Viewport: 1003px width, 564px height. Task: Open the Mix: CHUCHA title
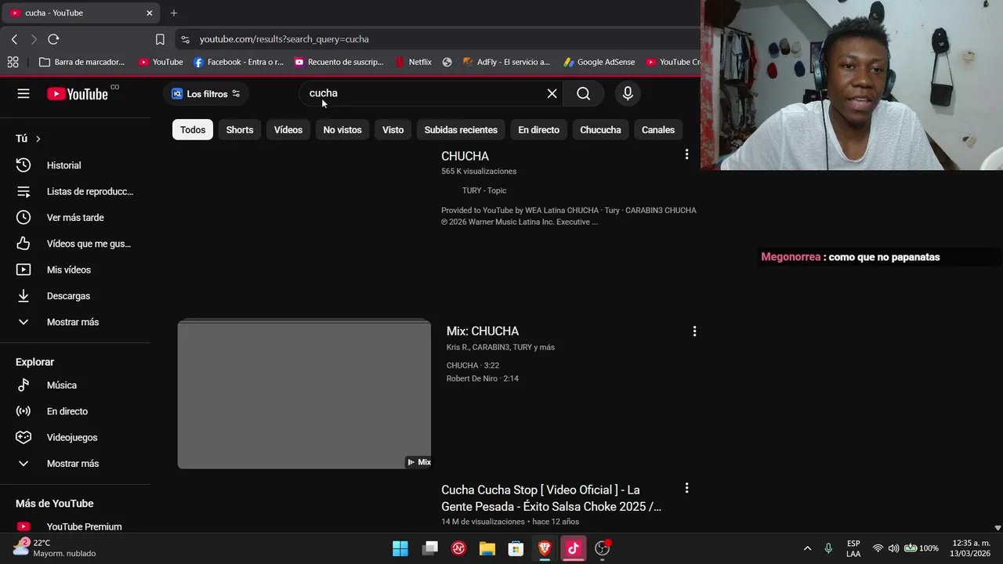[483, 331]
